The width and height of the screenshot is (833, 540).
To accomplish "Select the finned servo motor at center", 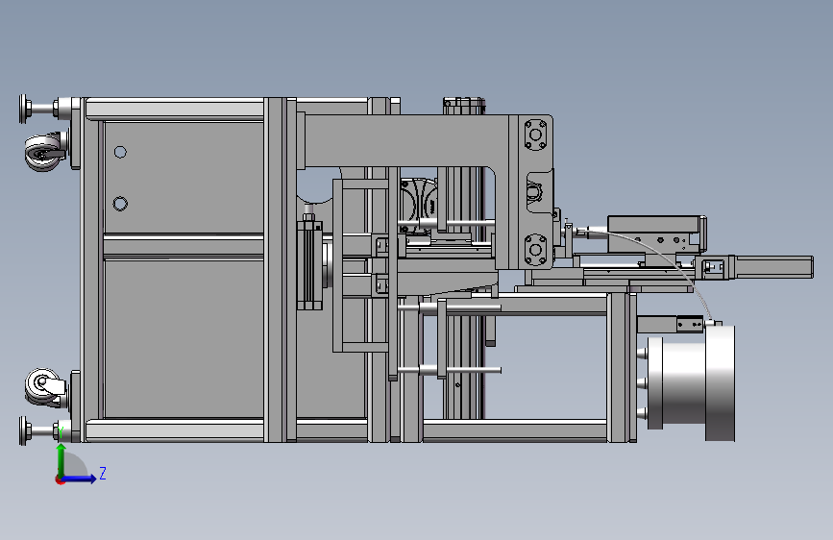I will (309, 266).
